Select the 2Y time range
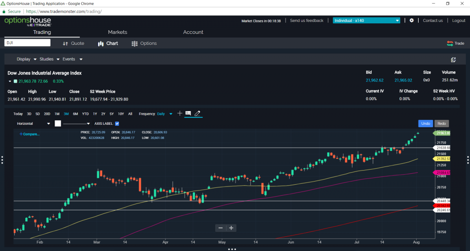The width and height of the screenshot is (470, 251). [x=103, y=114]
